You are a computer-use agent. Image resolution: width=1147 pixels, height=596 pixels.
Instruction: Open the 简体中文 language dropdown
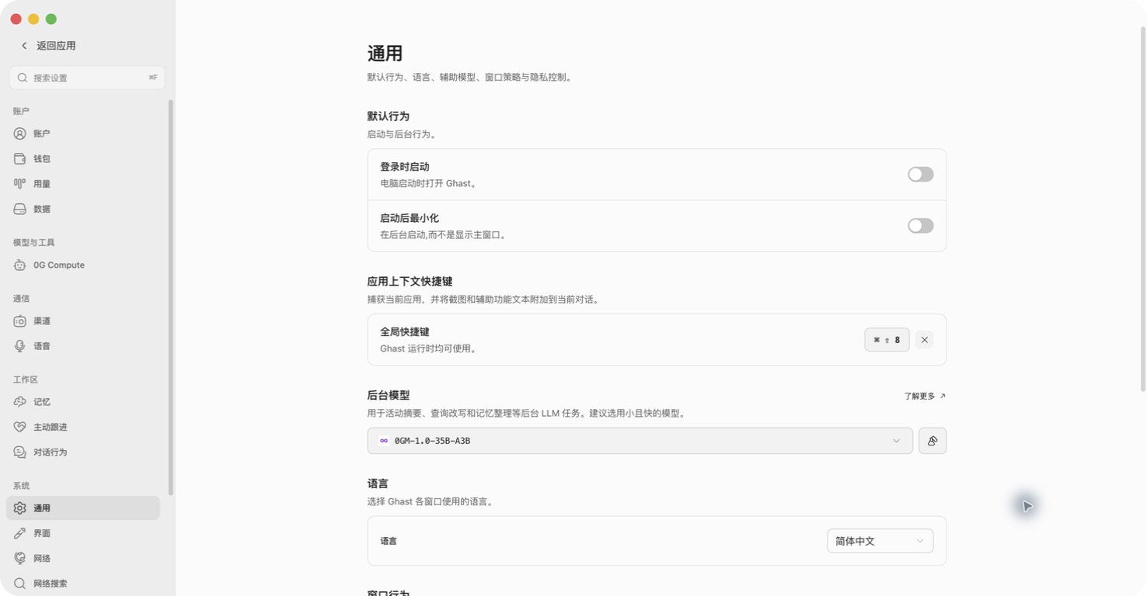click(x=880, y=541)
